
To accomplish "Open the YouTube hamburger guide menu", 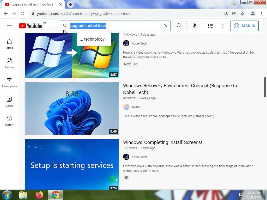I will (x=9, y=26).
